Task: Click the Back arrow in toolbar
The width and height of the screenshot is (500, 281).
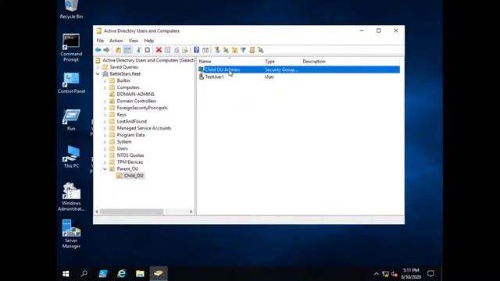Action: coord(98,50)
